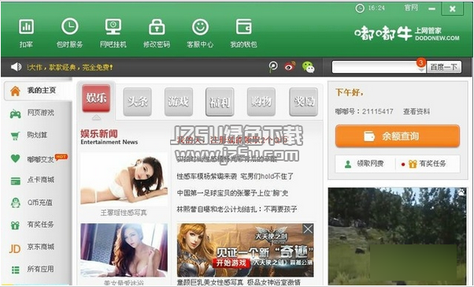Open headline 中国第一足球宝贝的张馨予上位
The image size is (474, 287).
232,193
